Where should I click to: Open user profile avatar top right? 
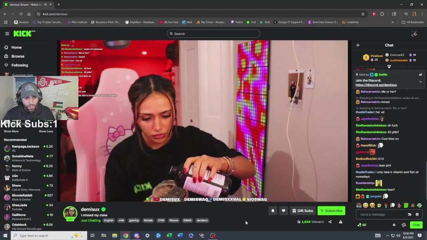414,34
